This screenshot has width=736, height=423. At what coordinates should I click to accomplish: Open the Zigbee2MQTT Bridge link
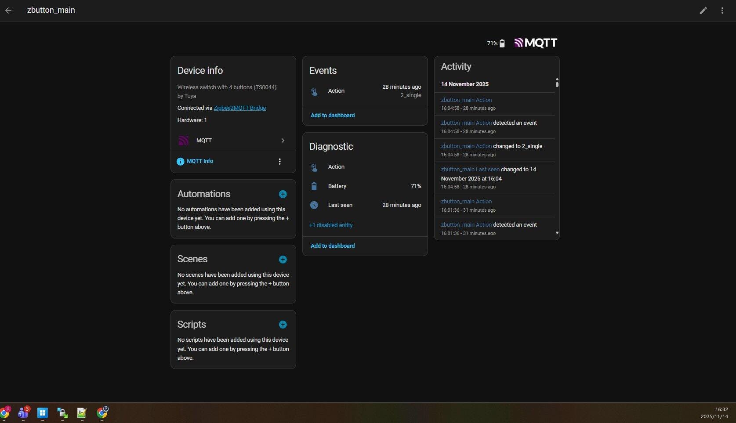[x=239, y=108]
